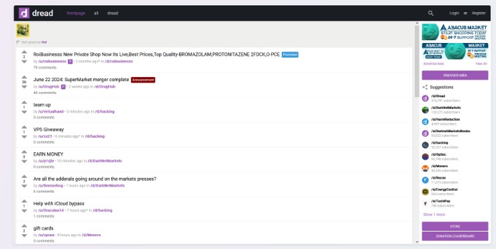This screenshot has width=496, height=249.
Task: Upvote the EARN MONEY post
Action: pos(24,152)
